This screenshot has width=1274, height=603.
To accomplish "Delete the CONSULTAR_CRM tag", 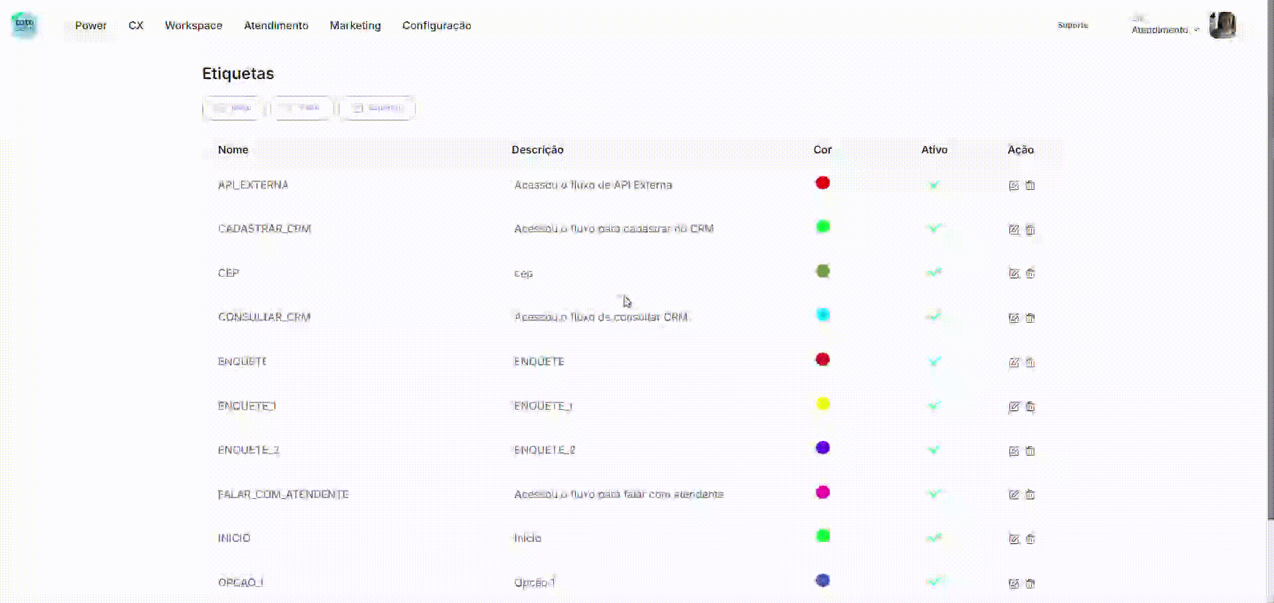I will coord(1030,317).
